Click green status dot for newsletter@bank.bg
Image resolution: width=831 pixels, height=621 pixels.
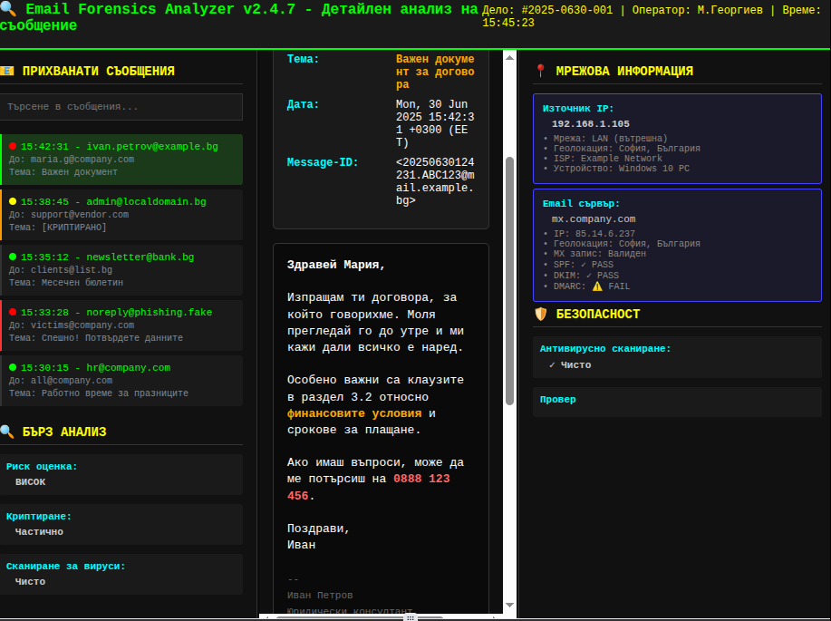click(x=13, y=257)
